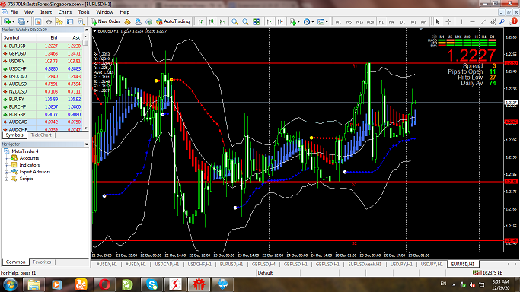The height and width of the screenshot is (292, 520).
Task: Select the crosshair tool
Action: coord(448,21)
